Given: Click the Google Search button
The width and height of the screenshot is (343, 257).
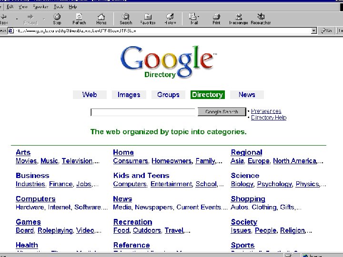Looking at the screenshot, I should [x=222, y=112].
